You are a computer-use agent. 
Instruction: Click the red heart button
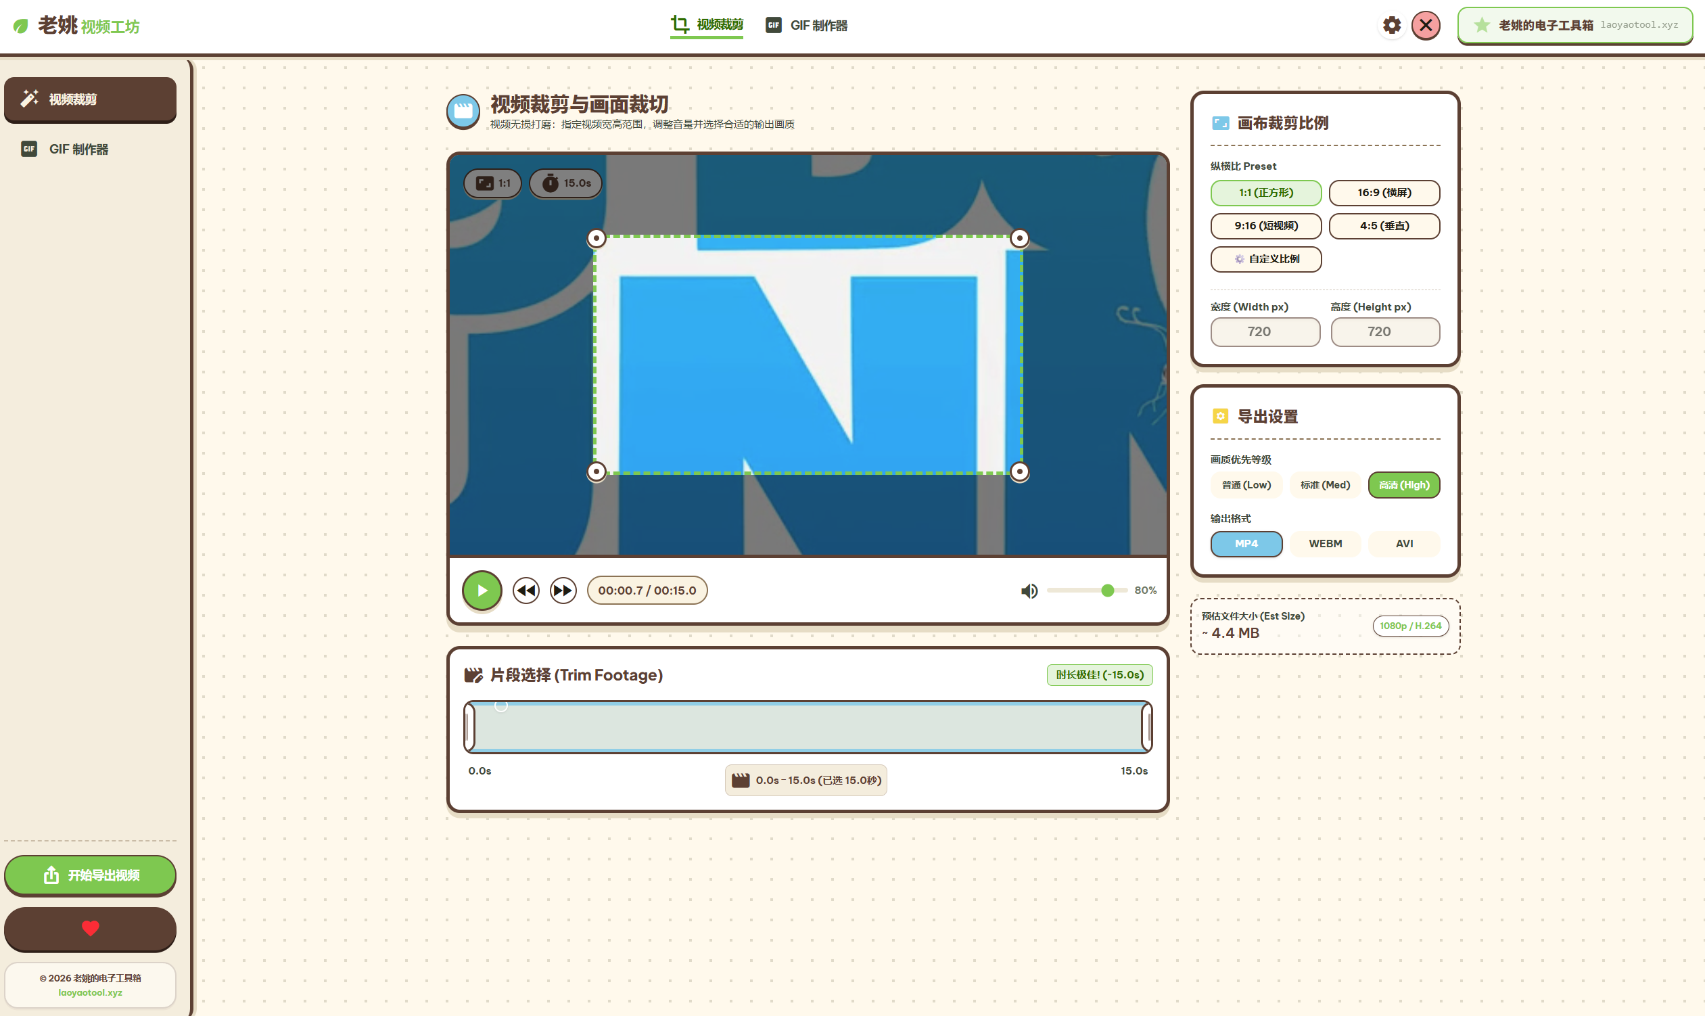click(91, 928)
